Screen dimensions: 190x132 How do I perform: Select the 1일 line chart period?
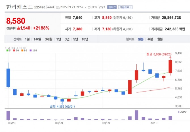tap(27, 39)
